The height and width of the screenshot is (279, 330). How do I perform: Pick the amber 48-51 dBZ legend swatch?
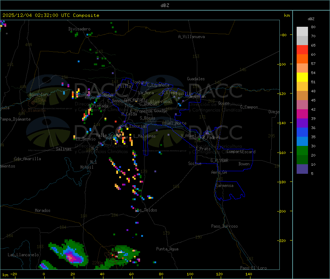302,86
